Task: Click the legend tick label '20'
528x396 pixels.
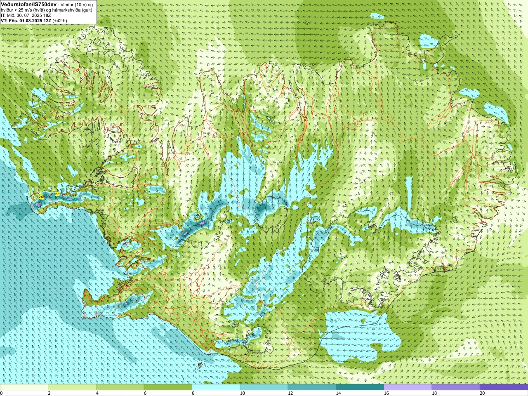Action: click(x=482, y=393)
